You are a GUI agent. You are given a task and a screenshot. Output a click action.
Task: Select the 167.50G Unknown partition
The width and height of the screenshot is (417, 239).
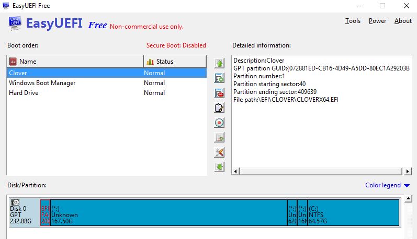click(x=168, y=213)
